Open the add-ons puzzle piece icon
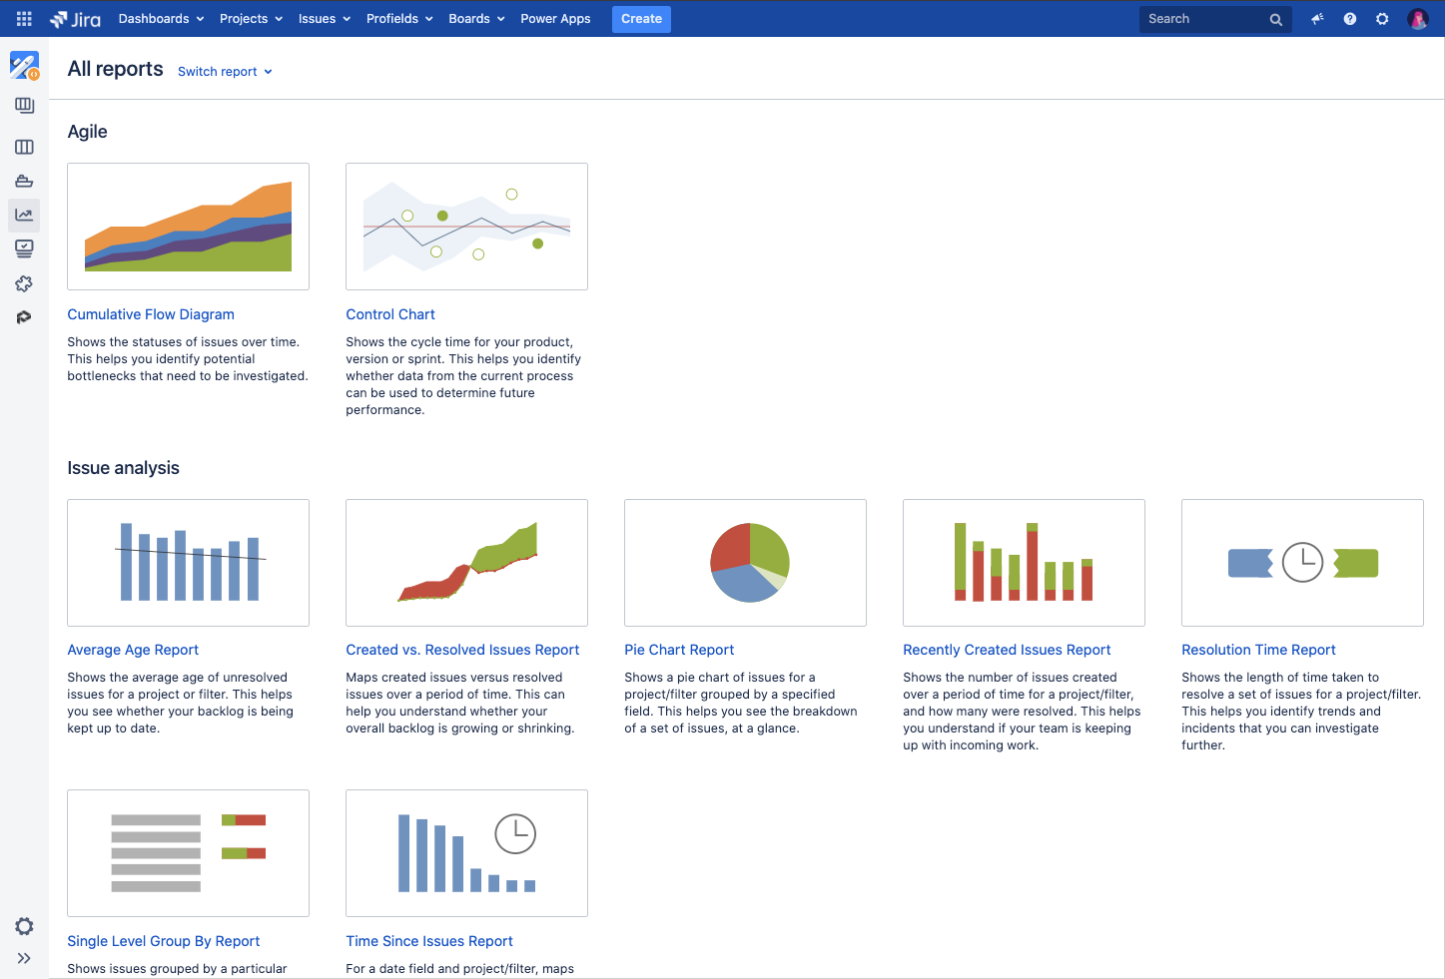The height and width of the screenshot is (979, 1445). [x=24, y=283]
